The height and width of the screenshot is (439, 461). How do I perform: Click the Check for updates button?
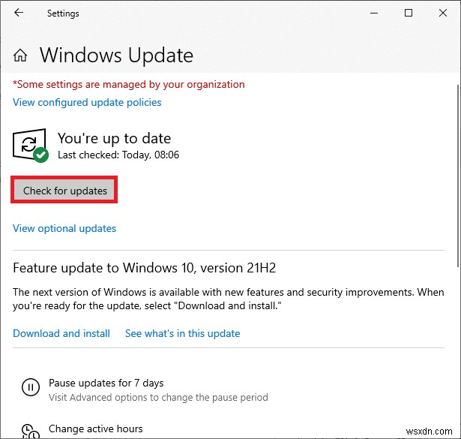(x=64, y=190)
